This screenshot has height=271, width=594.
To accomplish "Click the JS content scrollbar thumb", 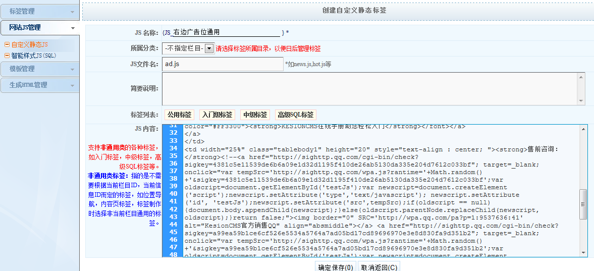I will [x=583, y=204].
